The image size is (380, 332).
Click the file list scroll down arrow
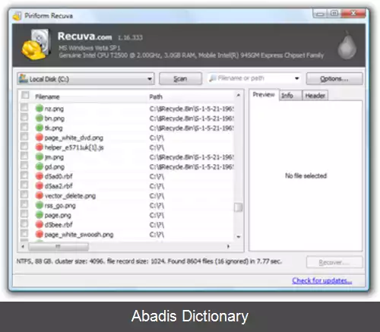pos(238,237)
